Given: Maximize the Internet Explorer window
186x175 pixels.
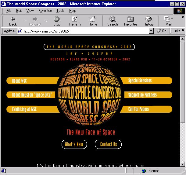Looking at the screenshot, I should [177, 4].
